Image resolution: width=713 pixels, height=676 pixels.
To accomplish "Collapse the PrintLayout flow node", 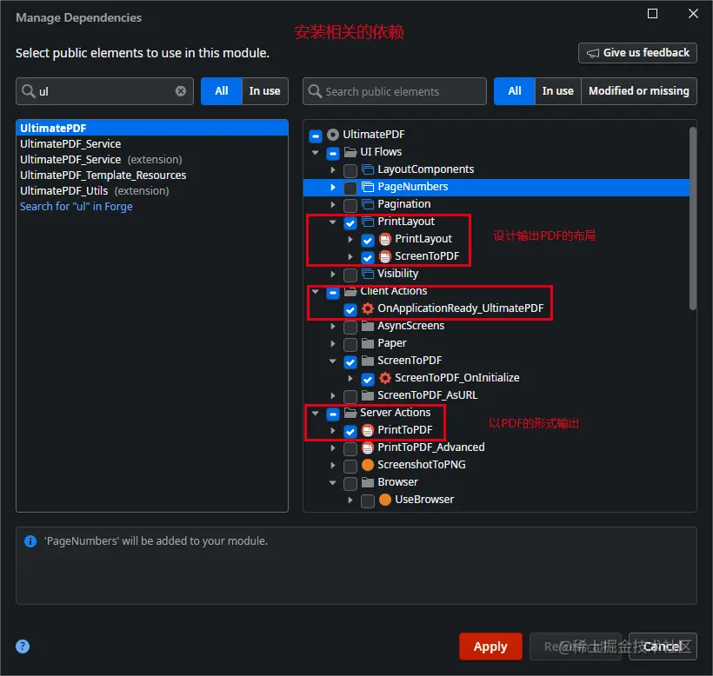I will (333, 222).
